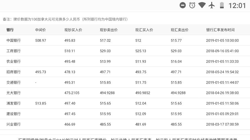Click 农业银行 timestamp 2019-01-05 11:33:33

coord(222,61)
